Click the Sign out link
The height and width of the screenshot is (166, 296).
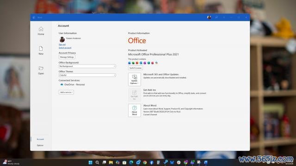coord(62,45)
